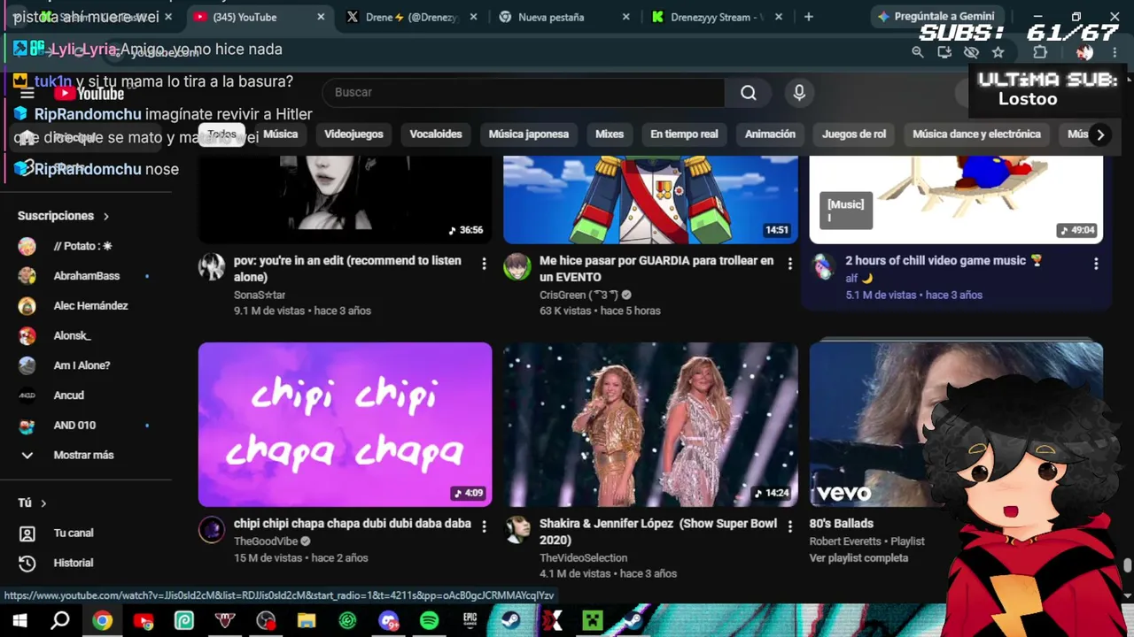Click the page vertical scrollbar thumb
Image resolution: width=1134 pixels, height=637 pixels.
tap(1127, 566)
